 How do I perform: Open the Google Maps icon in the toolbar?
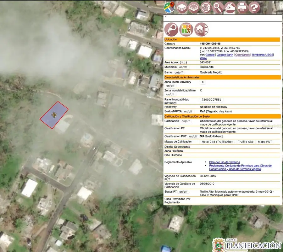(x=169, y=7)
